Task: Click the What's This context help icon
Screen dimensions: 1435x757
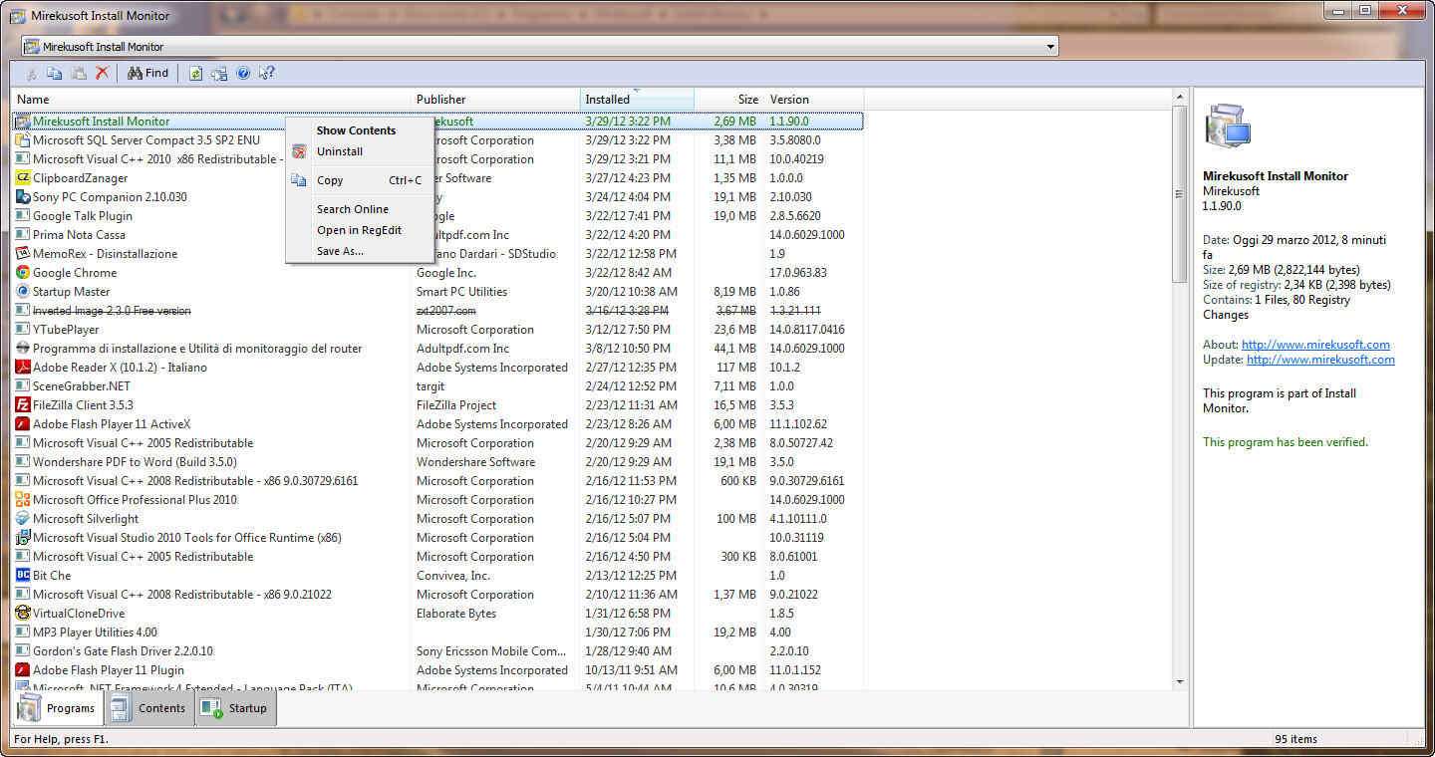Action: coord(266,73)
